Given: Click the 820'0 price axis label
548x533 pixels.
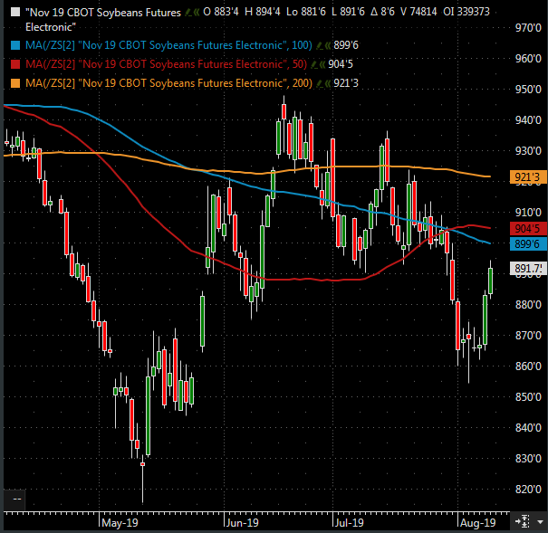Looking at the screenshot, I should click(528, 490).
